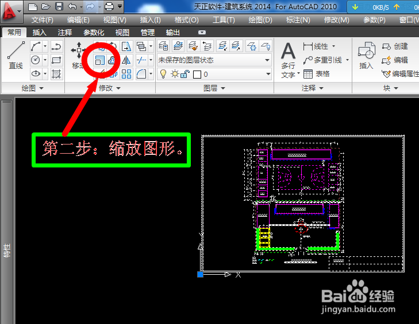Expand the 注释 panel
The width and height of the screenshot is (419, 324).
click(313, 88)
